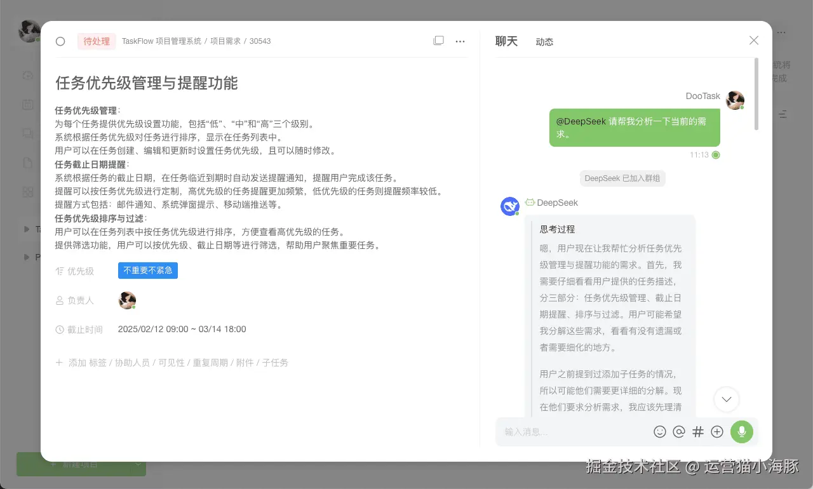Open the 待处理 status tag
This screenshot has width=813, height=489.
point(97,41)
